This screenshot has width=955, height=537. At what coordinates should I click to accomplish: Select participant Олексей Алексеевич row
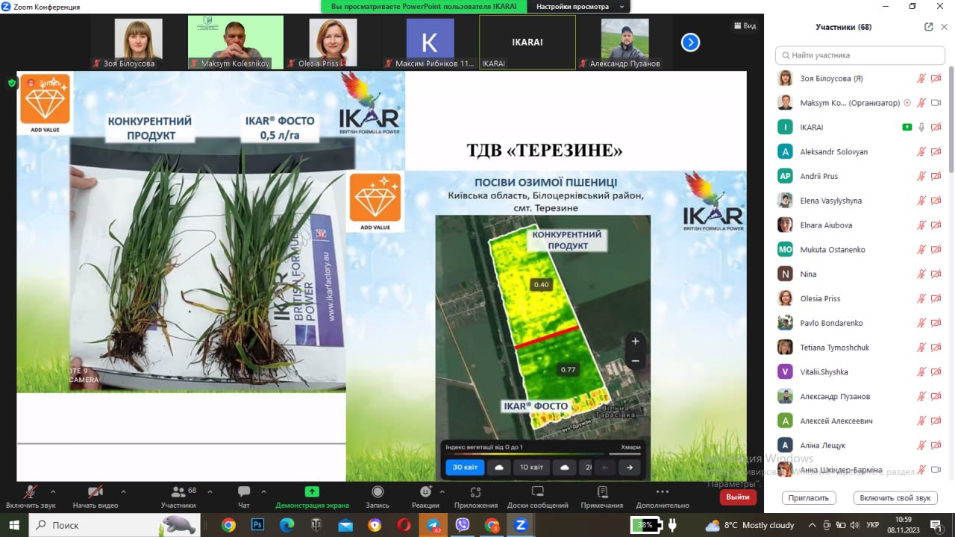pyautogui.click(x=860, y=421)
